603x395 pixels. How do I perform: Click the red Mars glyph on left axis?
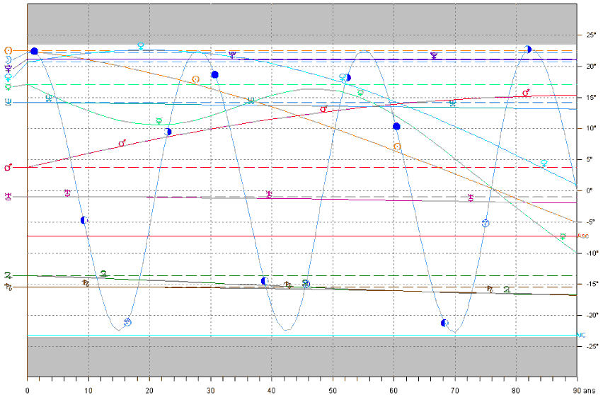coord(8,168)
